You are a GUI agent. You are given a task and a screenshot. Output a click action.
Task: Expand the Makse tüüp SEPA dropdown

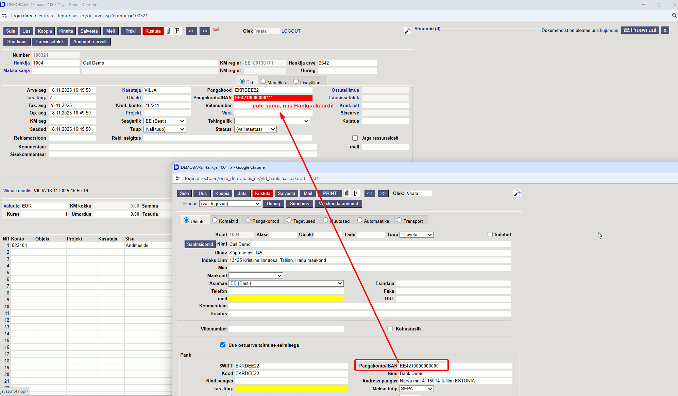[x=416, y=389]
